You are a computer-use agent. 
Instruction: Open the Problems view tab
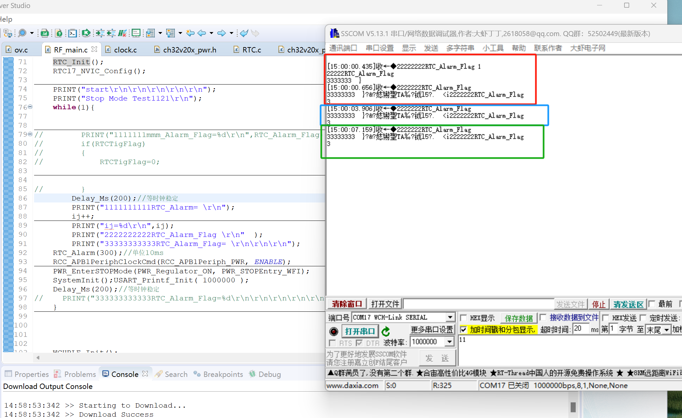75,374
